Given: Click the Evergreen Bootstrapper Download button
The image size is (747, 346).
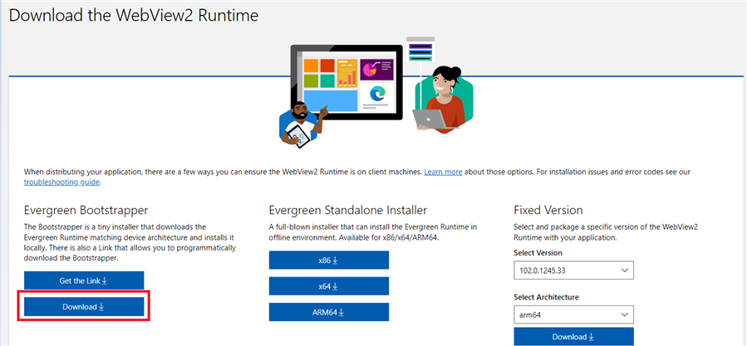Looking at the screenshot, I should point(84,307).
